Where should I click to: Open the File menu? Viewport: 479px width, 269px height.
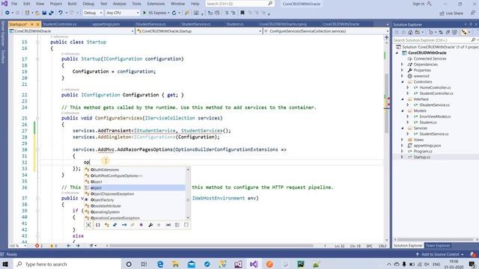14,4
